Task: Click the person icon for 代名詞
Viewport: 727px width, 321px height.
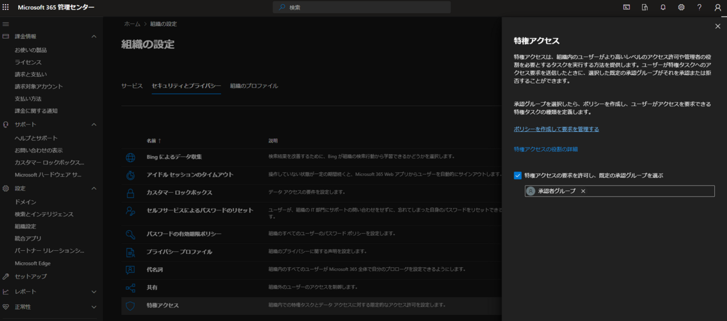Action: pos(130,270)
